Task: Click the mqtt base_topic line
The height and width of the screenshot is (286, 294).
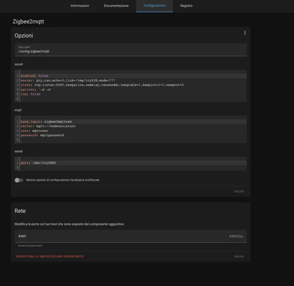Action: [x=44, y=121]
